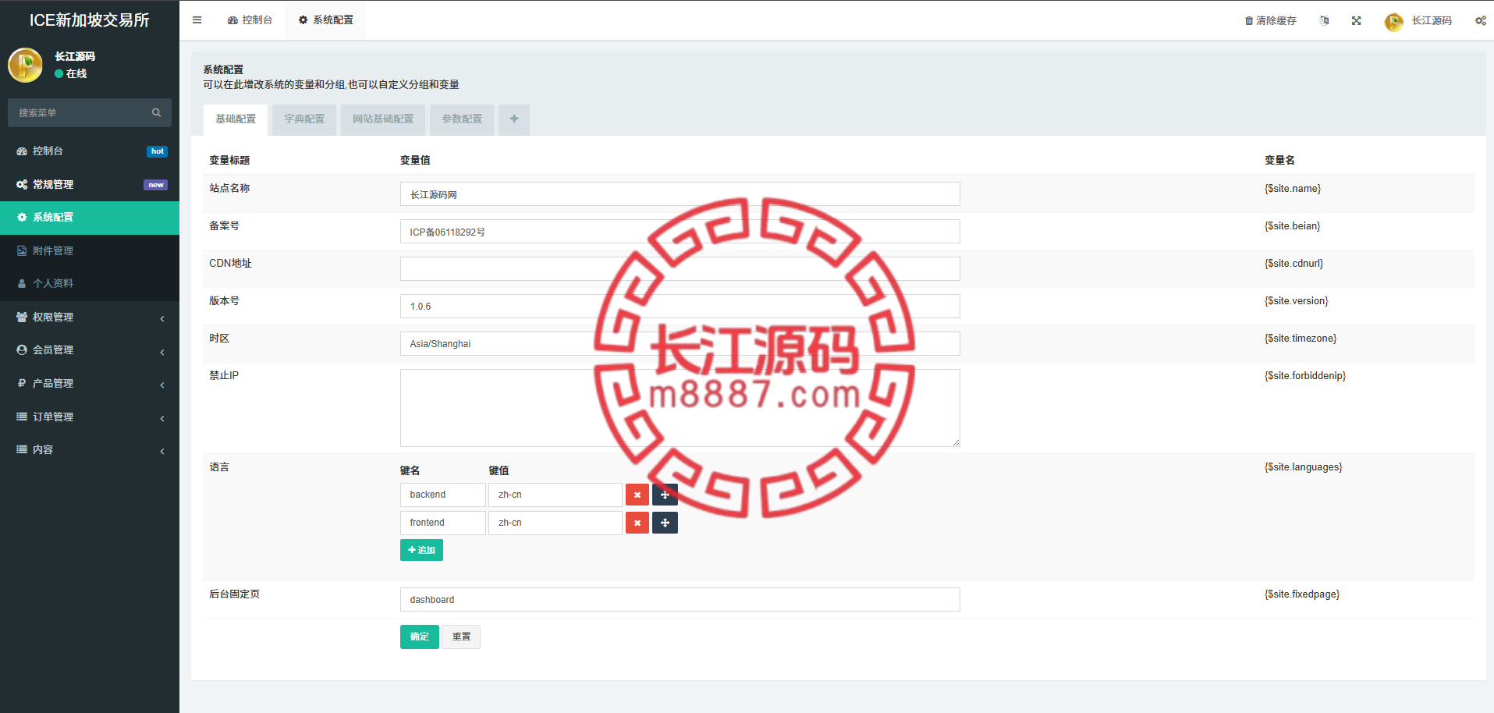1494x713 pixels.
Task: Click the 追加 add-row button
Action: [421, 550]
